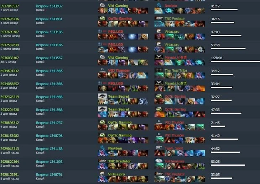
Task: Open match ID 3937843537
Action: (x=10, y=6)
